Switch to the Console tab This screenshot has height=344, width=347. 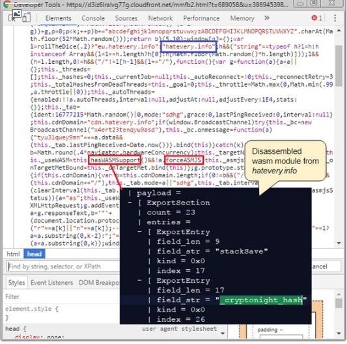(93, 18)
